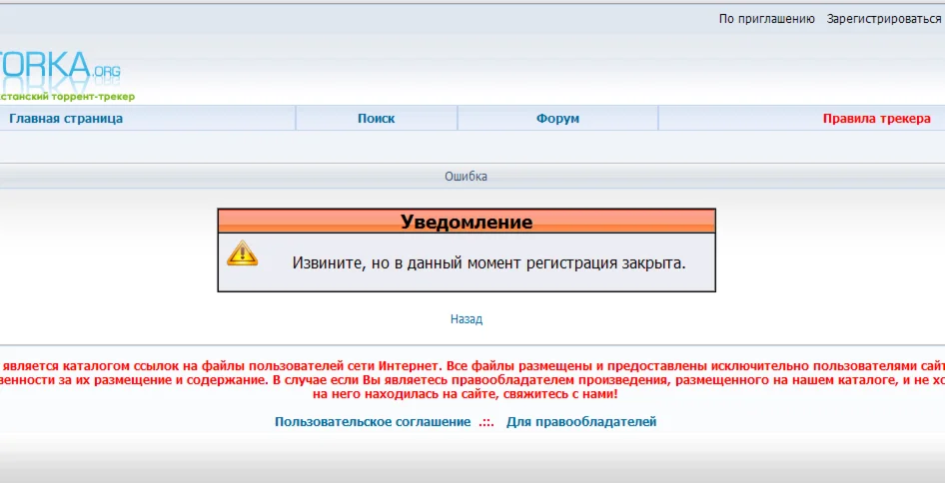945x483 pixels.
Task: Open the 'Поиск' menu item
Action: click(x=376, y=118)
